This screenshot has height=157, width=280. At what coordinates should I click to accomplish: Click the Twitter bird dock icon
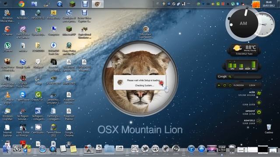[145, 148]
